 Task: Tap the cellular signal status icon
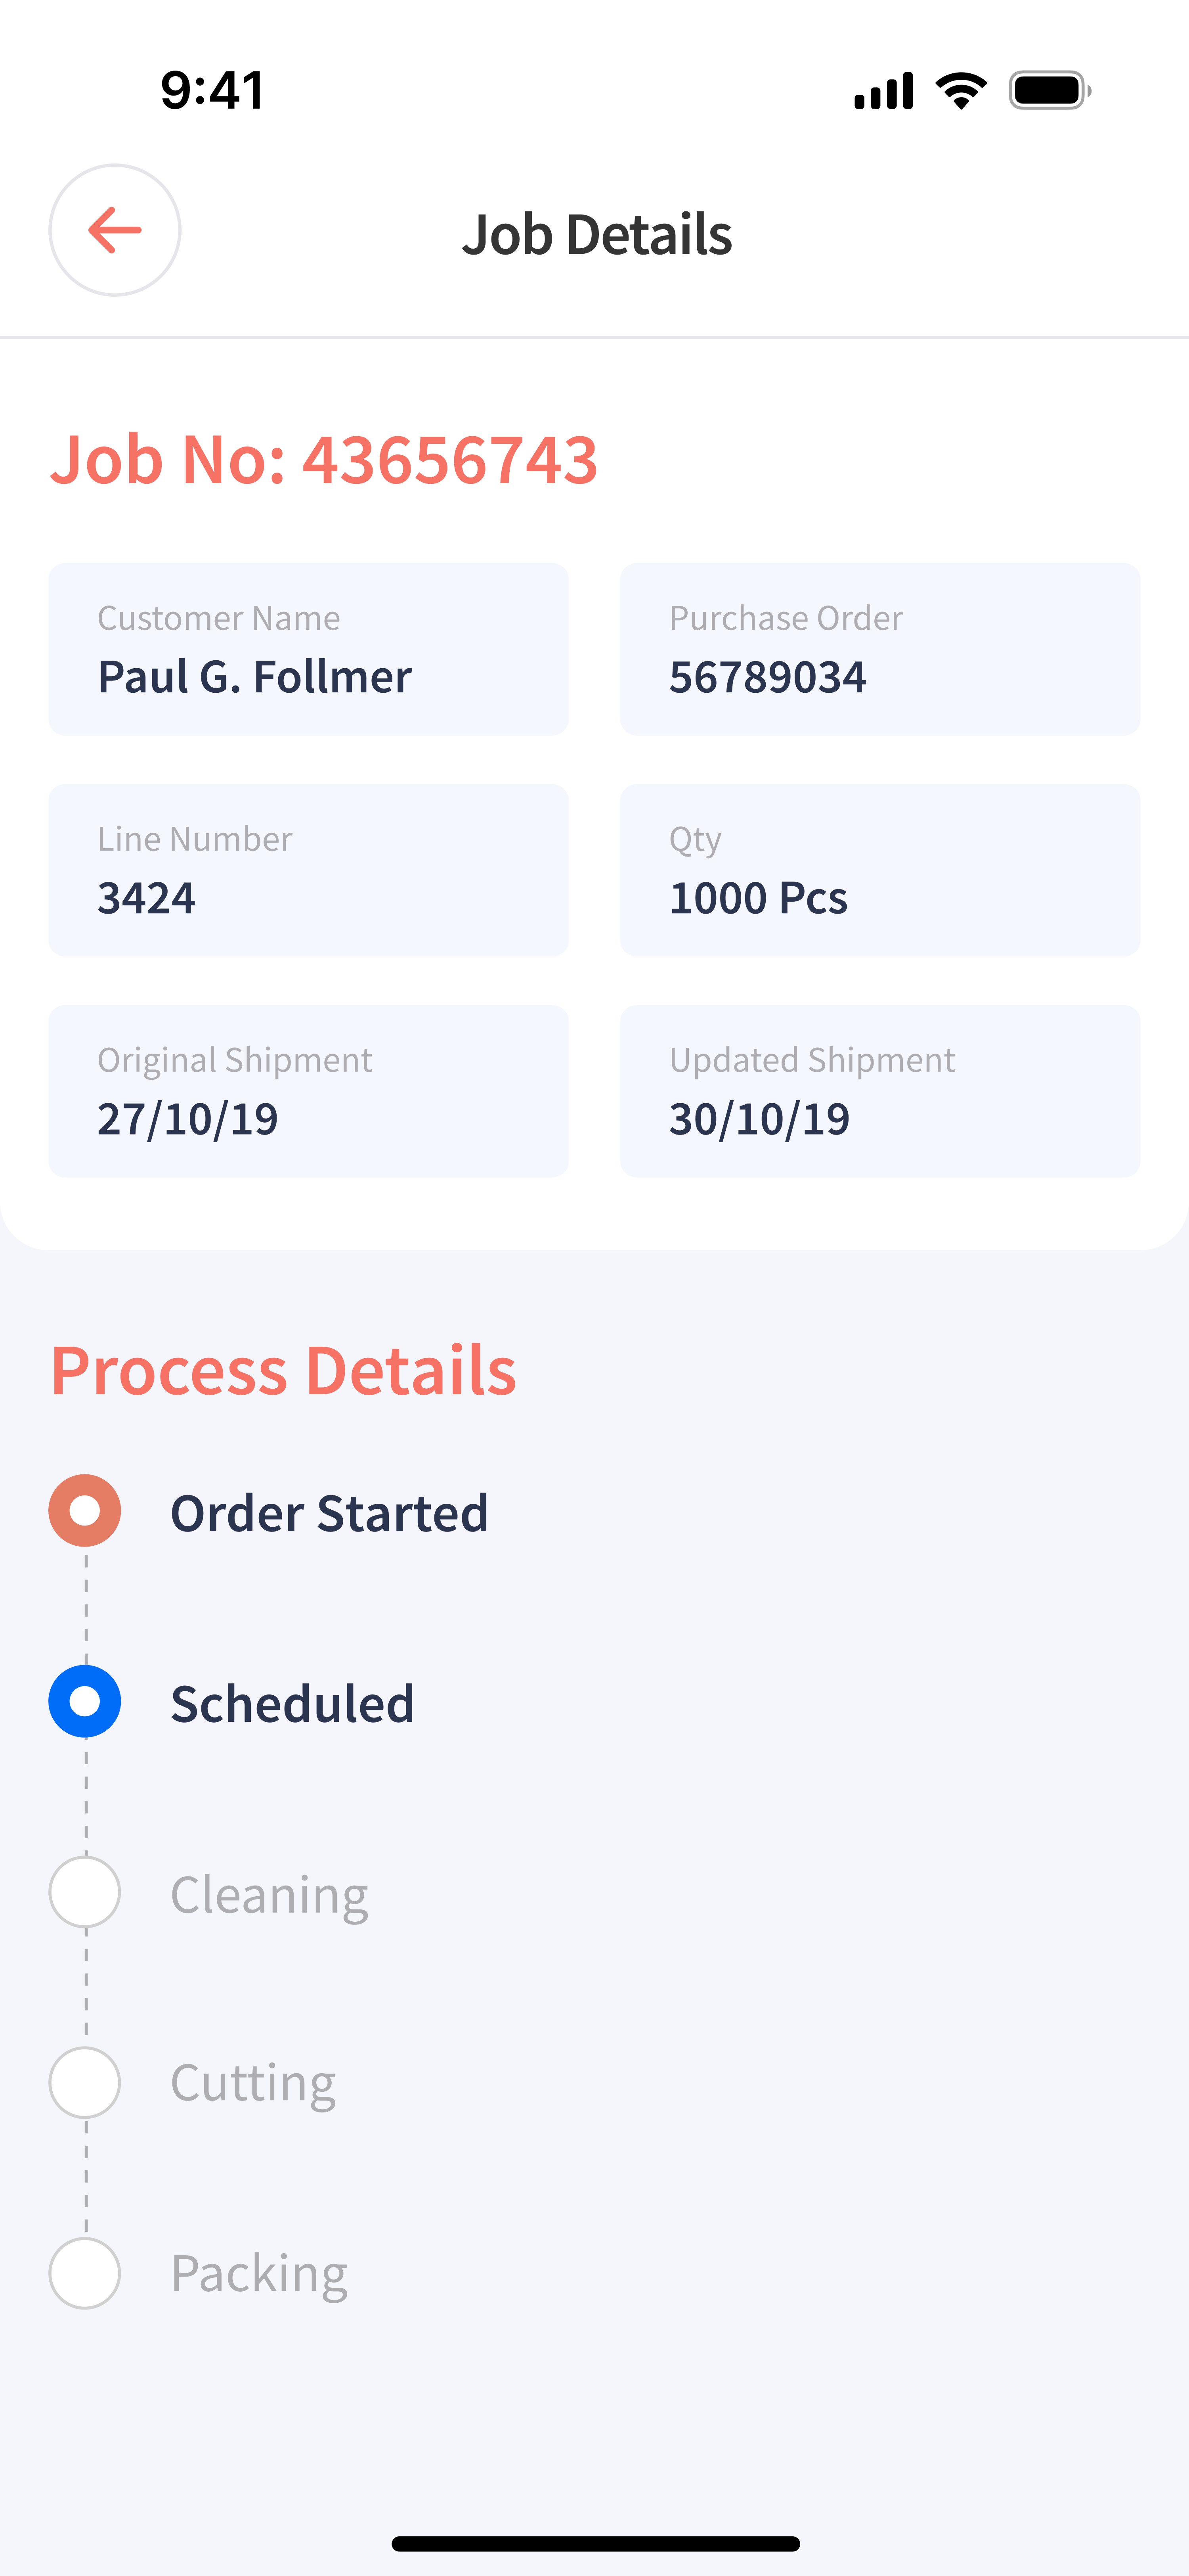coord(883,91)
